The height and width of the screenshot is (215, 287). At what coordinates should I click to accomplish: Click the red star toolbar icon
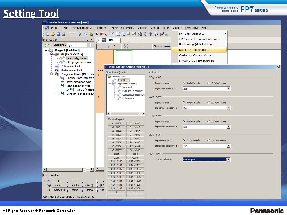pyautogui.click(x=102, y=34)
